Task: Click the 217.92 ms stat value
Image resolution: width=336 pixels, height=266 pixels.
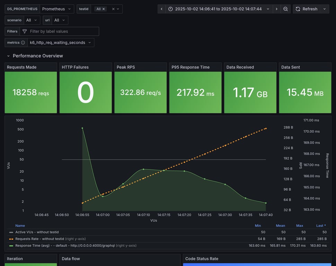Action: pos(195,92)
